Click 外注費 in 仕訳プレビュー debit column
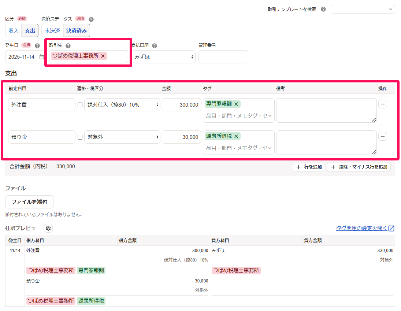The width and height of the screenshot is (401, 311). [x=33, y=251]
